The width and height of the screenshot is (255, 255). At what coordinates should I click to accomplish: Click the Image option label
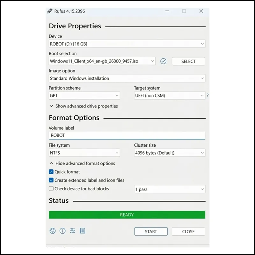(62, 71)
